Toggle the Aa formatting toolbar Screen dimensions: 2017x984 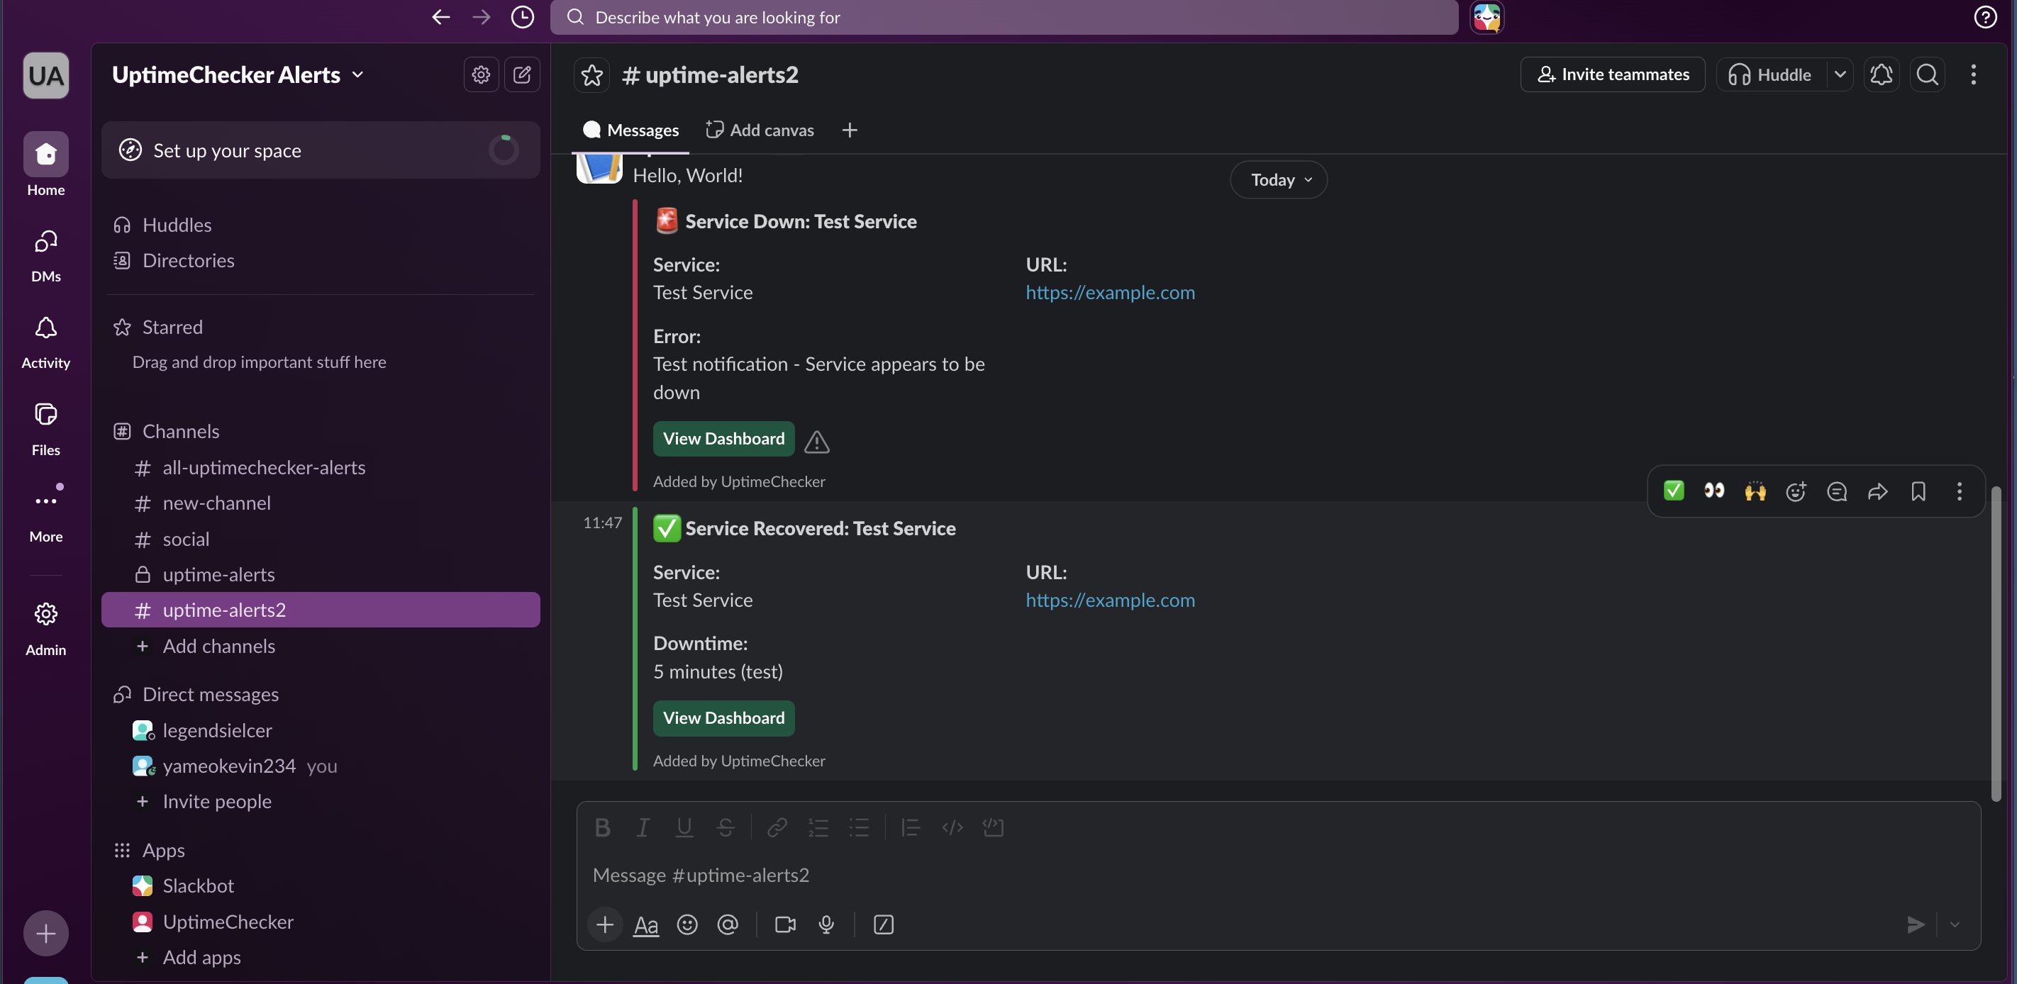pos(646,924)
